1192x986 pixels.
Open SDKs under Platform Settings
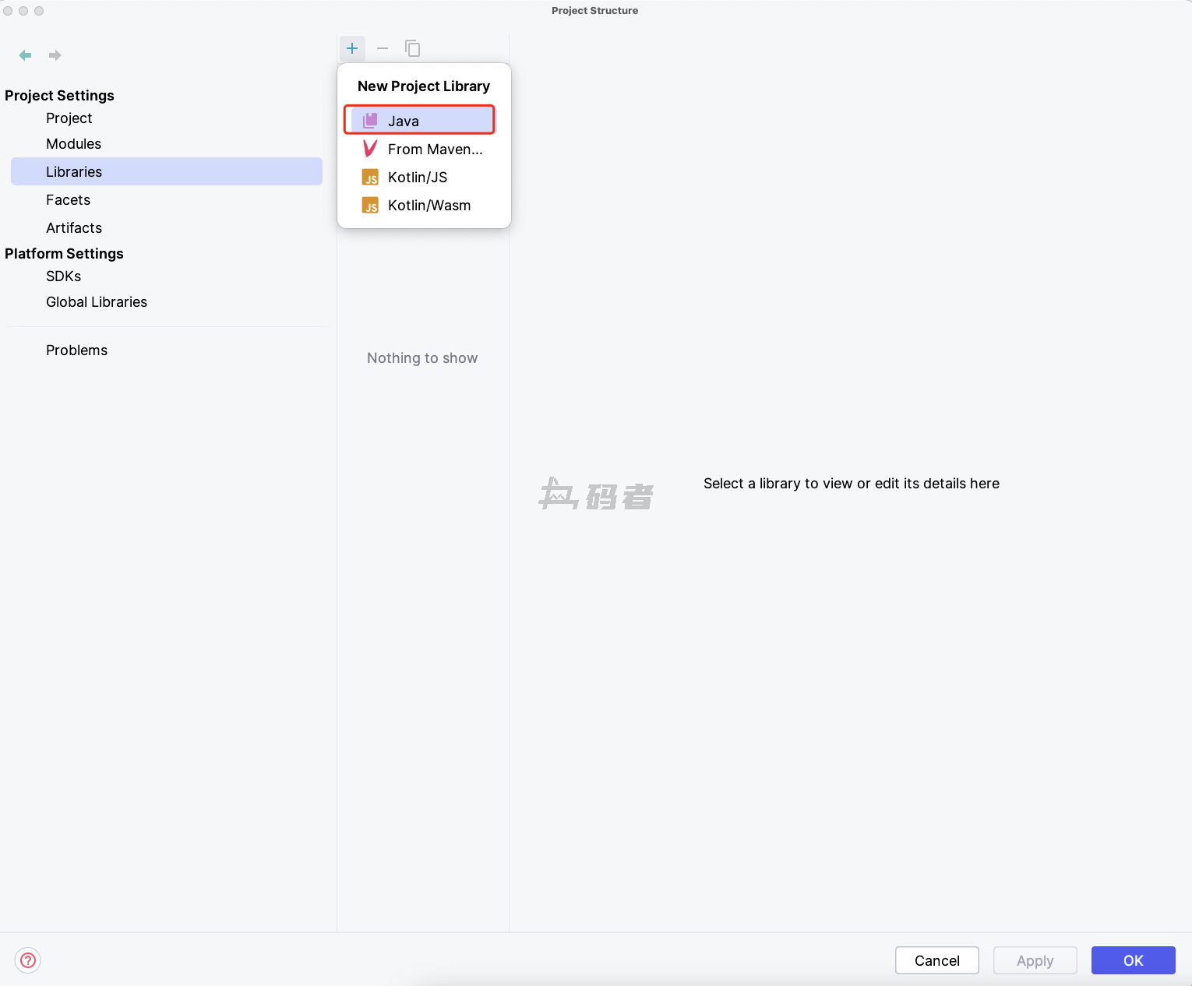click(63, 276)
